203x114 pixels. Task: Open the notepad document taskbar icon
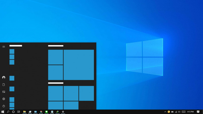[x=52, y=112]
